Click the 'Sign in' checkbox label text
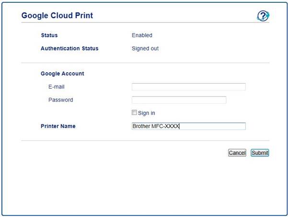This screenshot has width=288, height=217. (x=146, y=113)
